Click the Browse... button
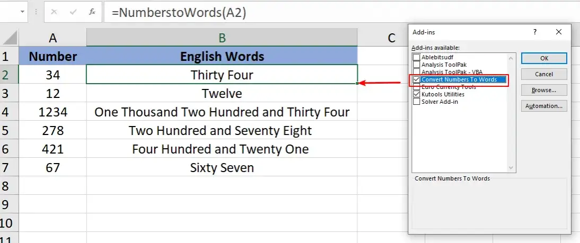Image resolution: width=580 pixels, height=243 pixels. pos(544,90)
